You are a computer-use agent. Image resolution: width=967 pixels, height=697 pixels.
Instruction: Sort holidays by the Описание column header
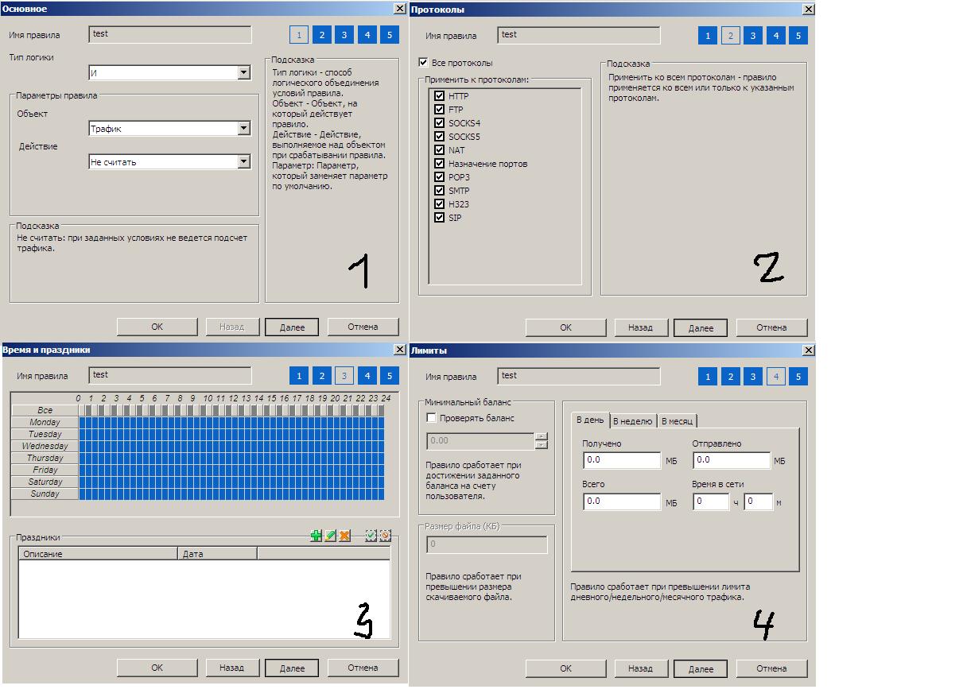pyautogui.click(x=97, y=554)
